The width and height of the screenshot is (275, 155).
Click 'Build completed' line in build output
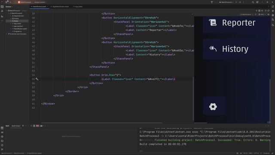[163, 144]
